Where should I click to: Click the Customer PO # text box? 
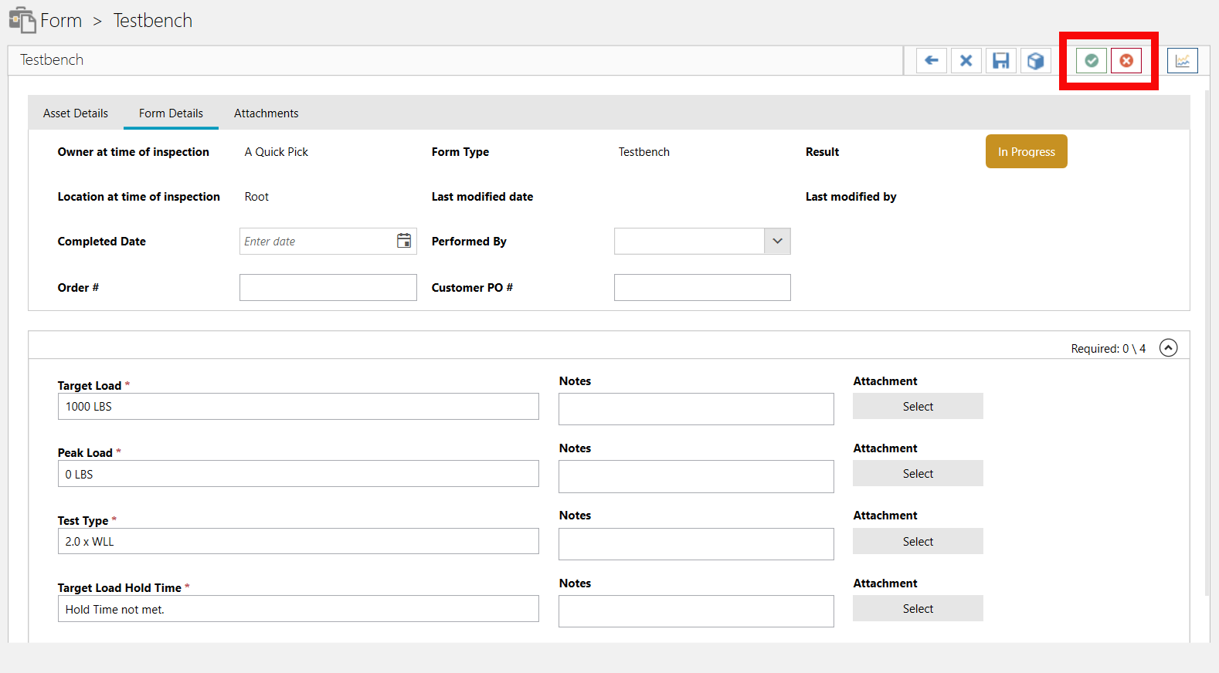(701, 287)
